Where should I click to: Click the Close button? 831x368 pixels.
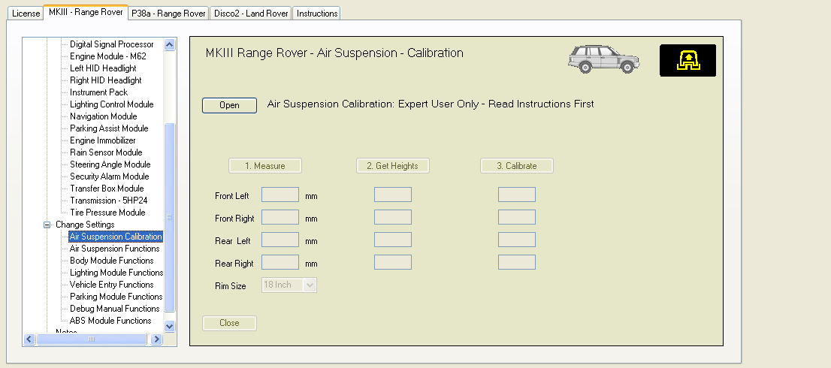pyautogui.click(x=229, y=323)
